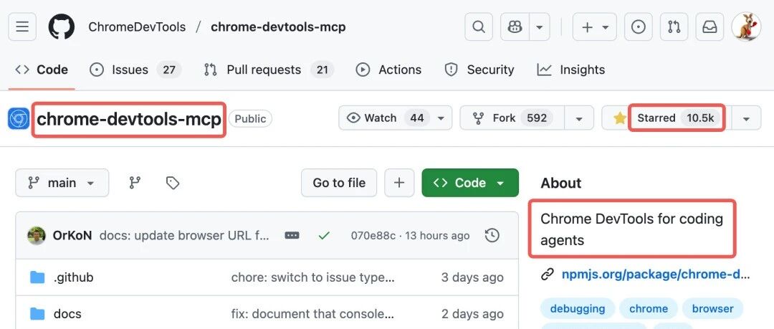Viewport: 774px width, 329px height.
Task: Open the chore: switch to issue type commit
Action: pos(313,277)
